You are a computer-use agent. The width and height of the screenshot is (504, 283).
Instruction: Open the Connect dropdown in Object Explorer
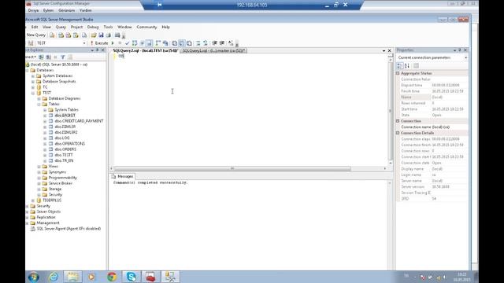(x=31, y=57)
